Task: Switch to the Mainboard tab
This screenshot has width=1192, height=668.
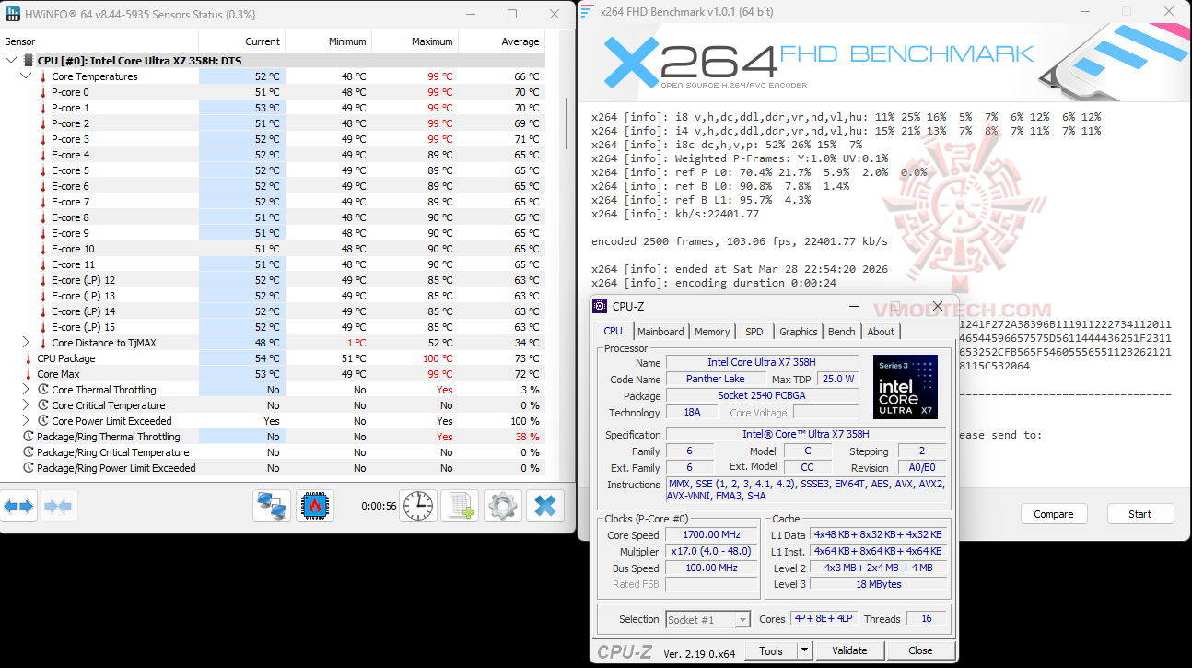Action: tap(660, 331)
